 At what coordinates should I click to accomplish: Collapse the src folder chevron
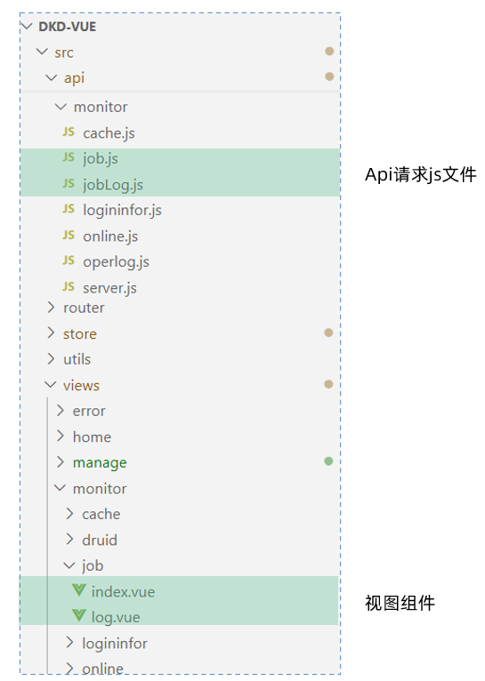tap(42, 52)
